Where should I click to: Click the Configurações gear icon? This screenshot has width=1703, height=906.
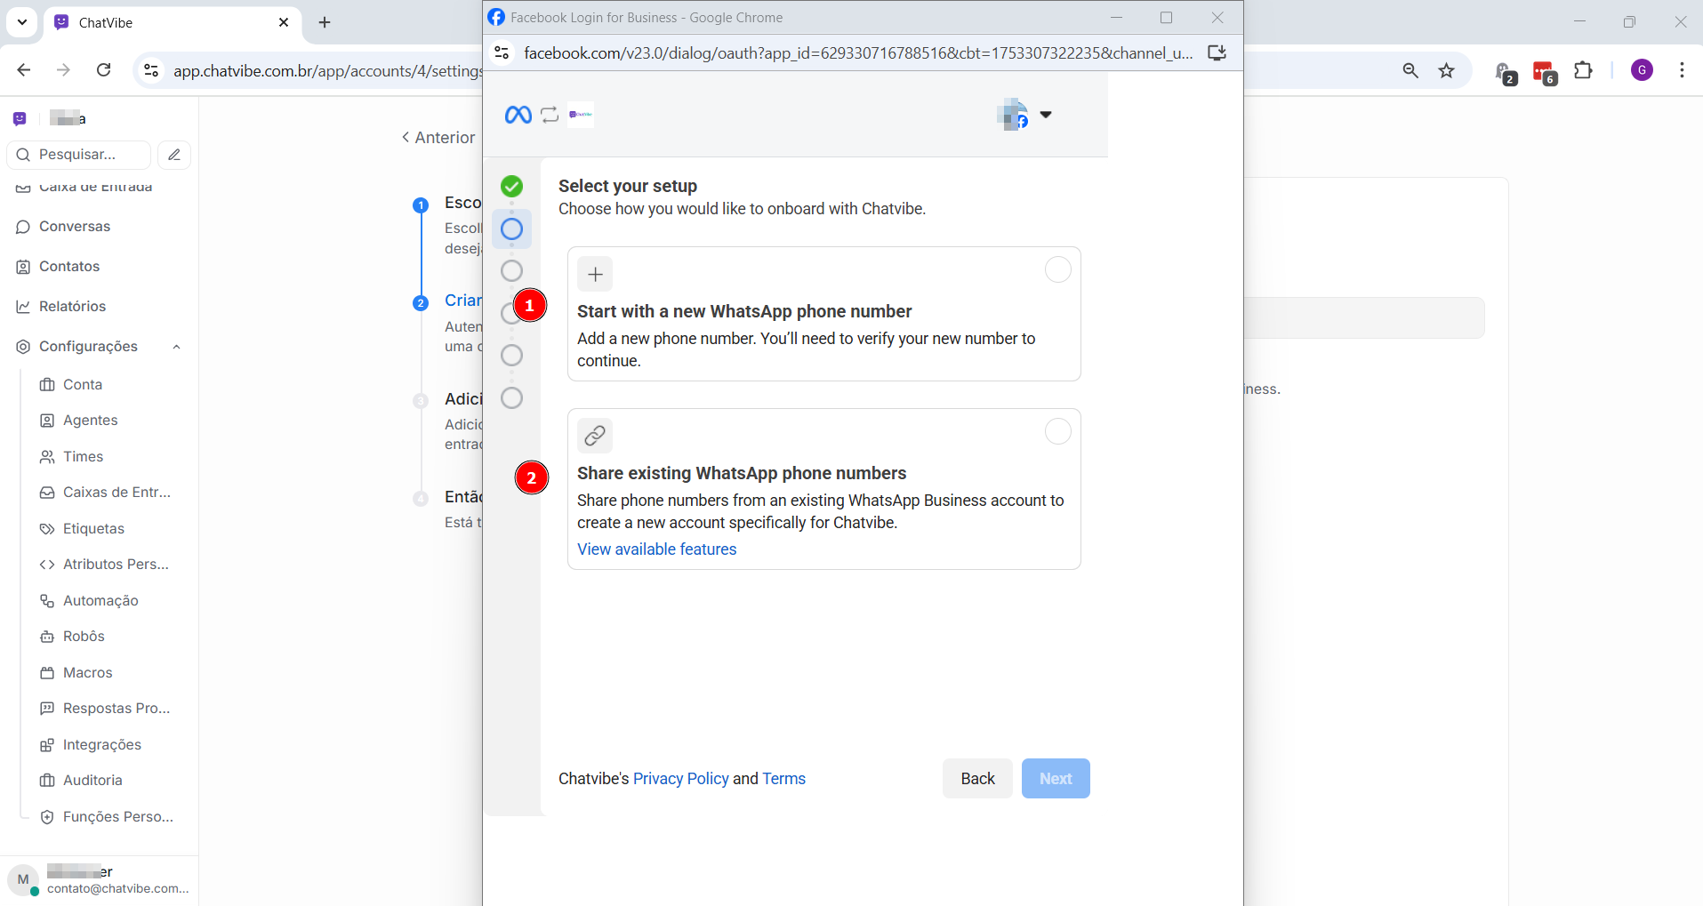pyautogui.click(x=23, y=347)
